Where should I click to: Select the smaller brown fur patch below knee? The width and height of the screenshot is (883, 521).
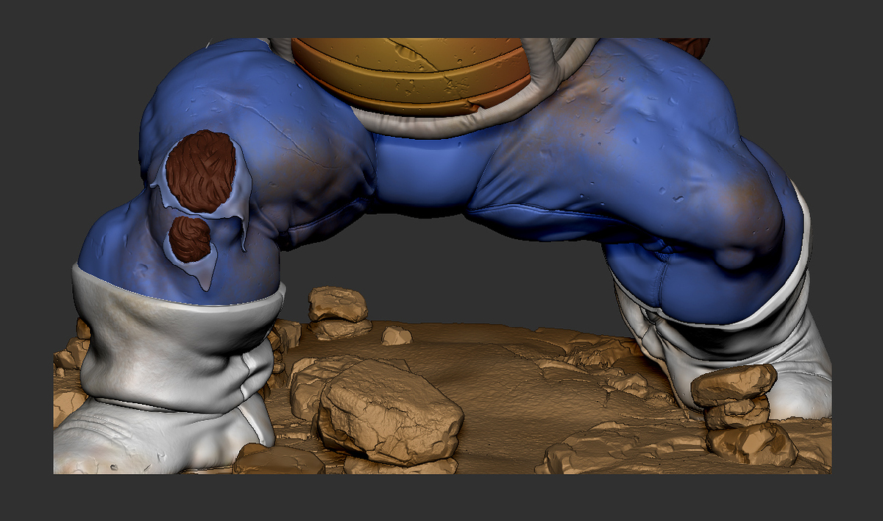coord(190,239)
